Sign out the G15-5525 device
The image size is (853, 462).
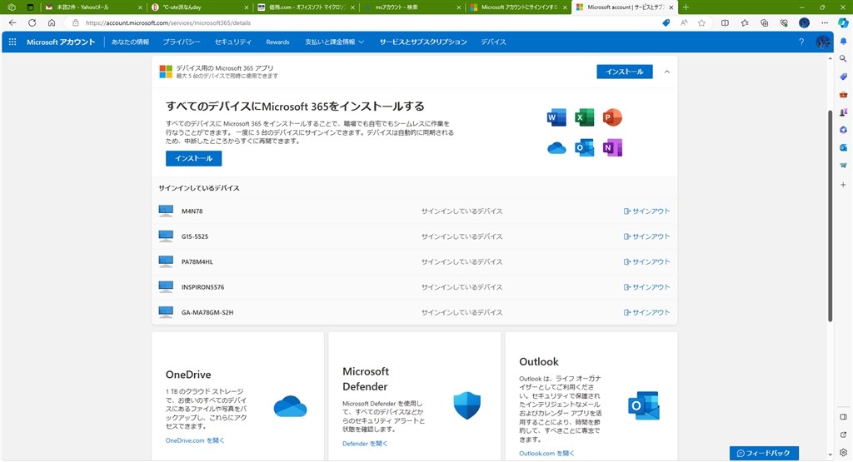point(646,236)
